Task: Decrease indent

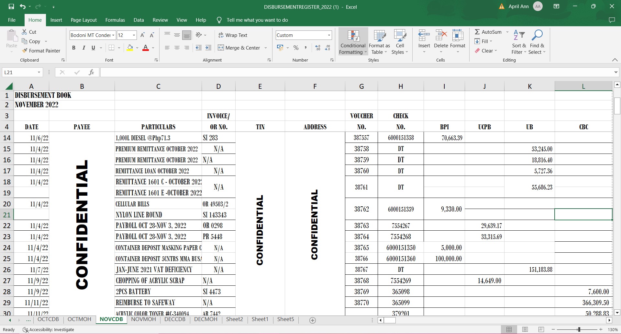Action: [199, 48]
